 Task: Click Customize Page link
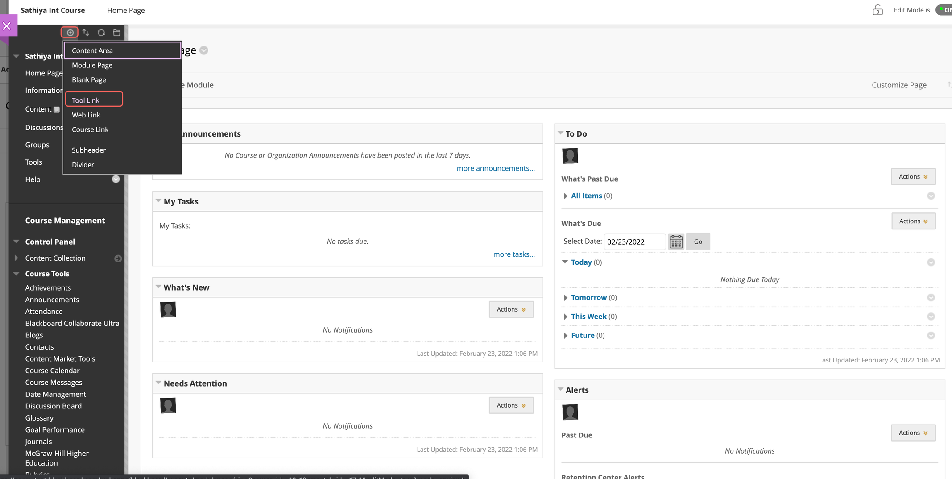coord(899,85)
